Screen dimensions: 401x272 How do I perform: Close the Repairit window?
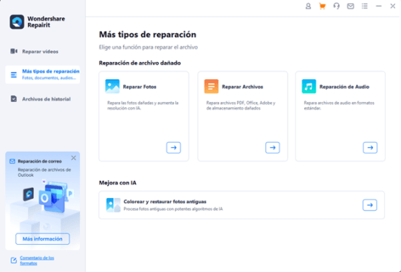[393, 6]
